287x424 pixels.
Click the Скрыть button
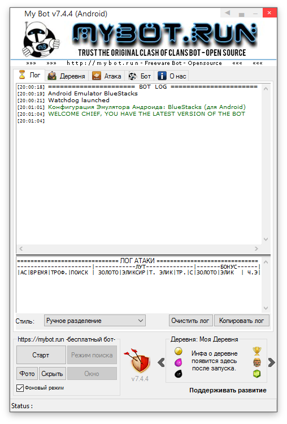click(x=52, y=373)
